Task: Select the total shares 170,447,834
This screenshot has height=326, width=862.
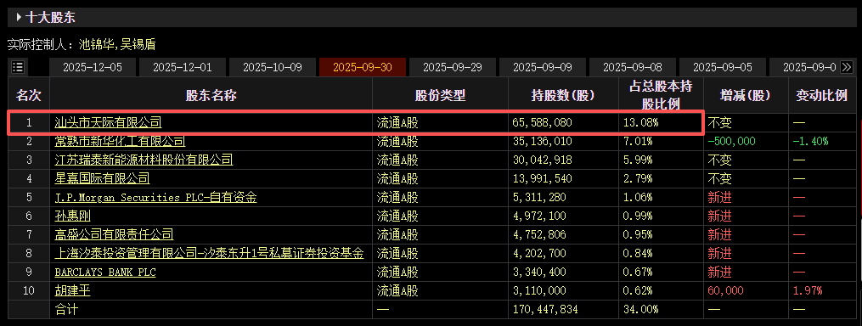Action: (545, 310)
